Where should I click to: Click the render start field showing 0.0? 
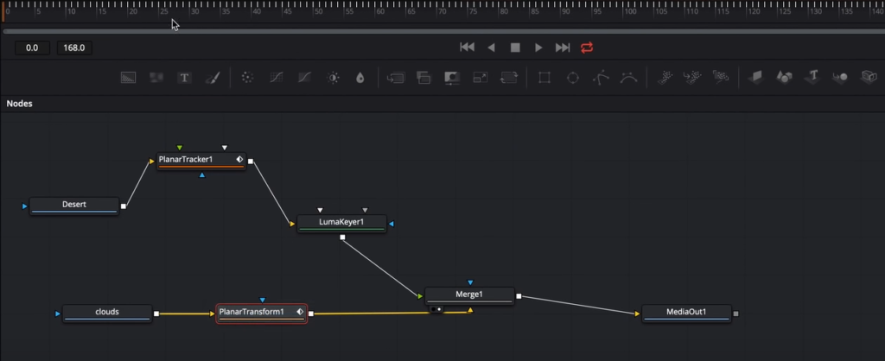pos(32,48)
